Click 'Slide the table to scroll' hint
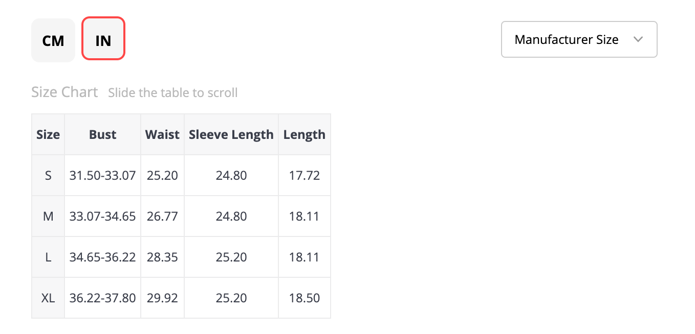Screen dimensions: 695x334 pos(173,93)
